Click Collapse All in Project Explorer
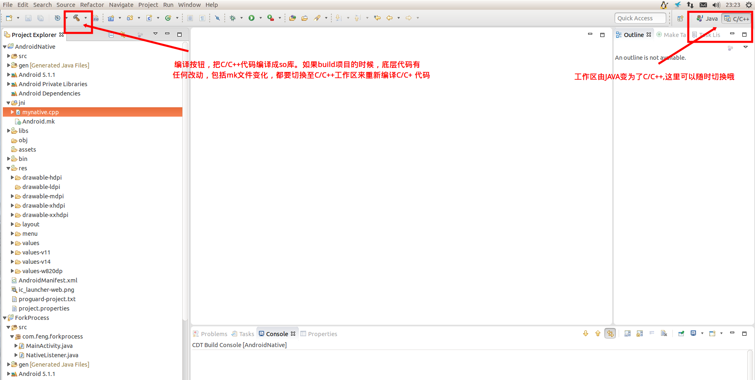The height and width of the screenshot is (380, 755). (x=111, y=35)
